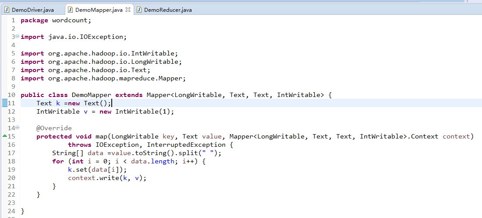Viewport: 482px width, 218px height.
Task: Click the 'context.write(k, v);' statement
Action: pos(107,178)
